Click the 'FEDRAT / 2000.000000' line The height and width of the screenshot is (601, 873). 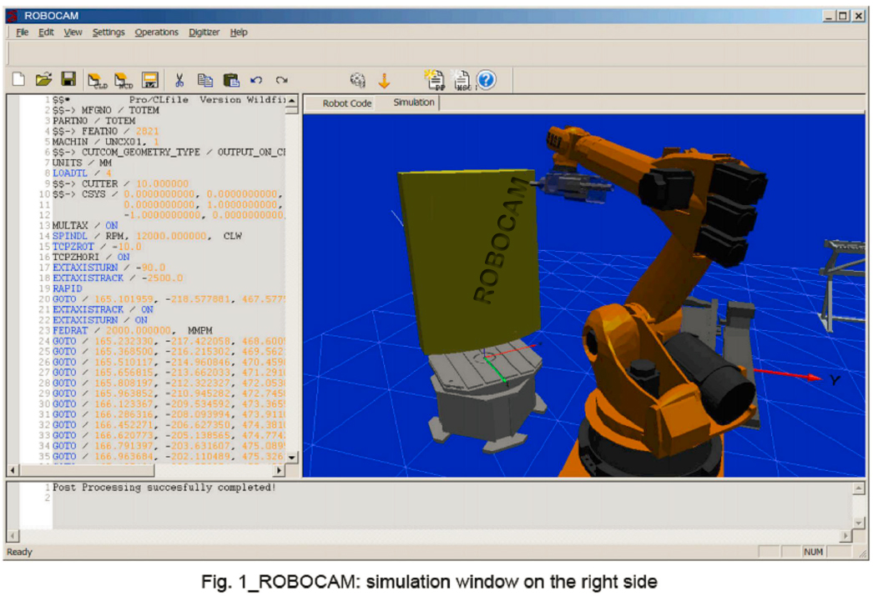pos(133,331)
